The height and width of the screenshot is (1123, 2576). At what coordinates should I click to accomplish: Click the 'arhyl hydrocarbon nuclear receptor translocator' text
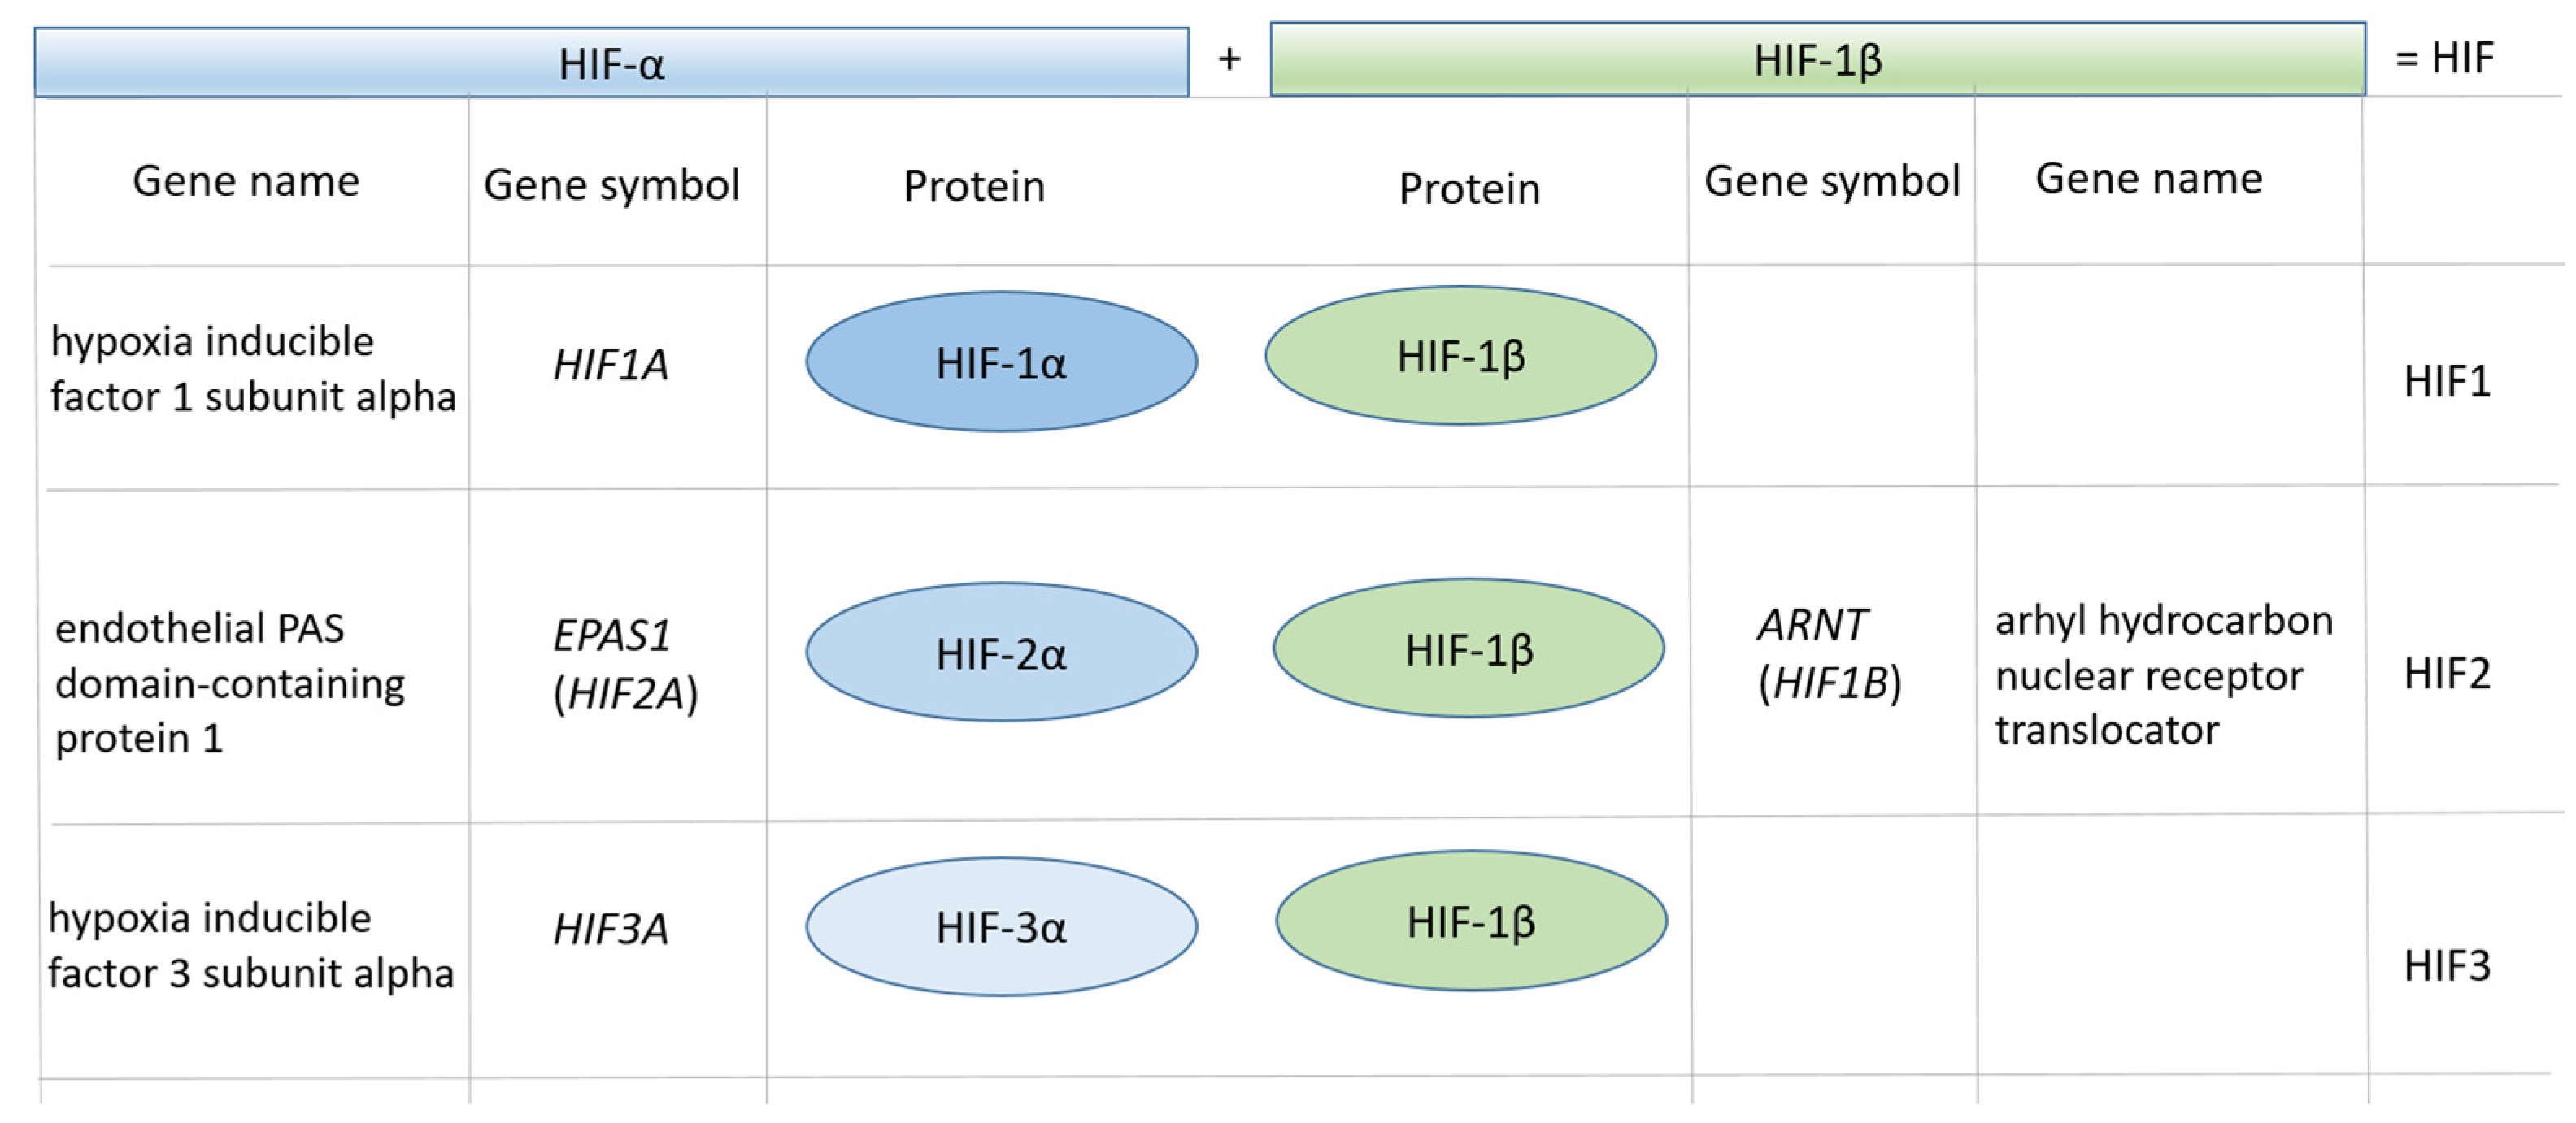coord(2163,675)
